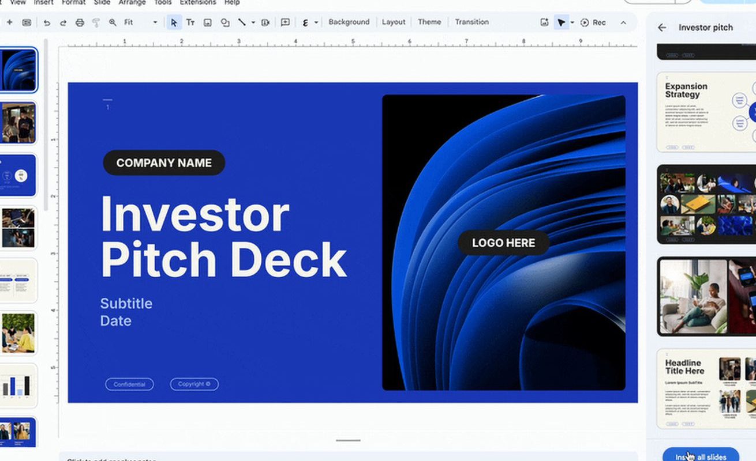Undo the last action
This screenshot has height=461, width=756.
click(47, 22)
